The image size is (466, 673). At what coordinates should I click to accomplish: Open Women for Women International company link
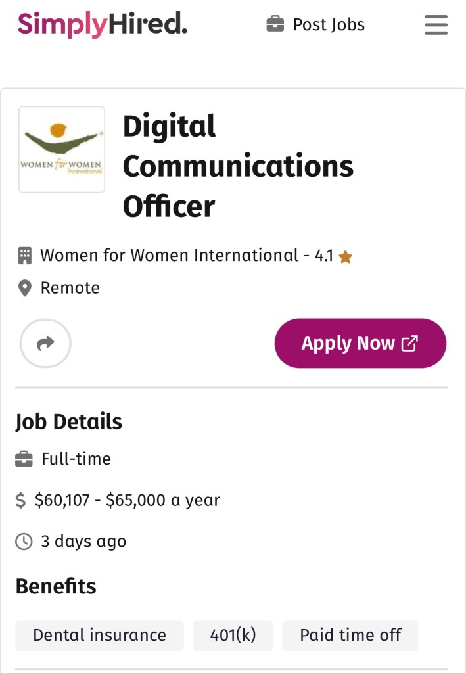click(x=169, y=255)
